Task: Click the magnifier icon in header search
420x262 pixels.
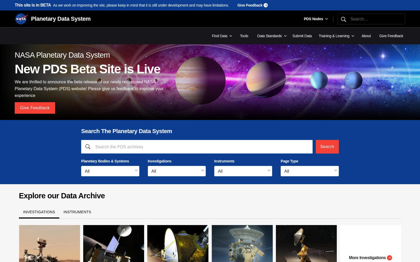Action: click(x=343, y=19)
